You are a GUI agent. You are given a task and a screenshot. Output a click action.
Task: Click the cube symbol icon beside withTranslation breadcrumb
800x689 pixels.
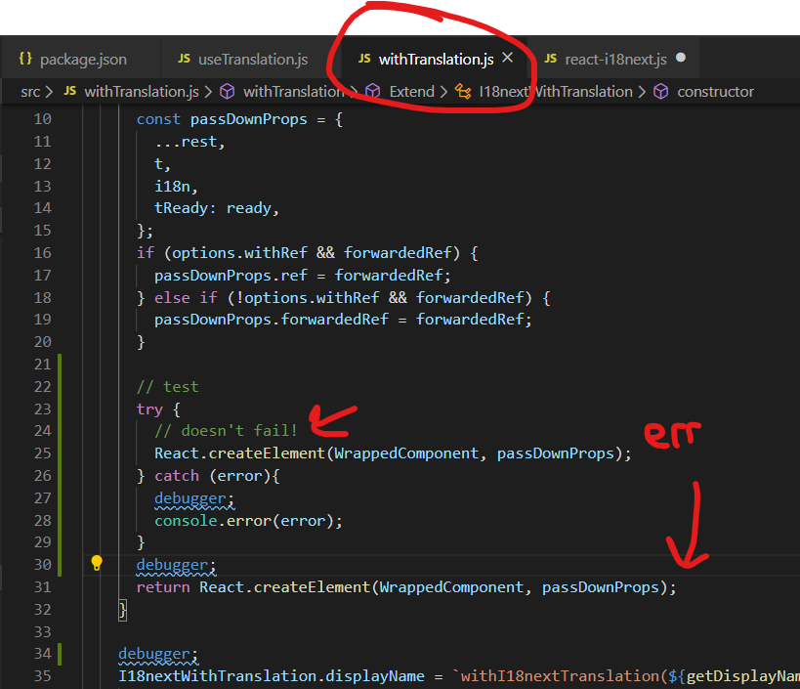[x=227, y=91]
